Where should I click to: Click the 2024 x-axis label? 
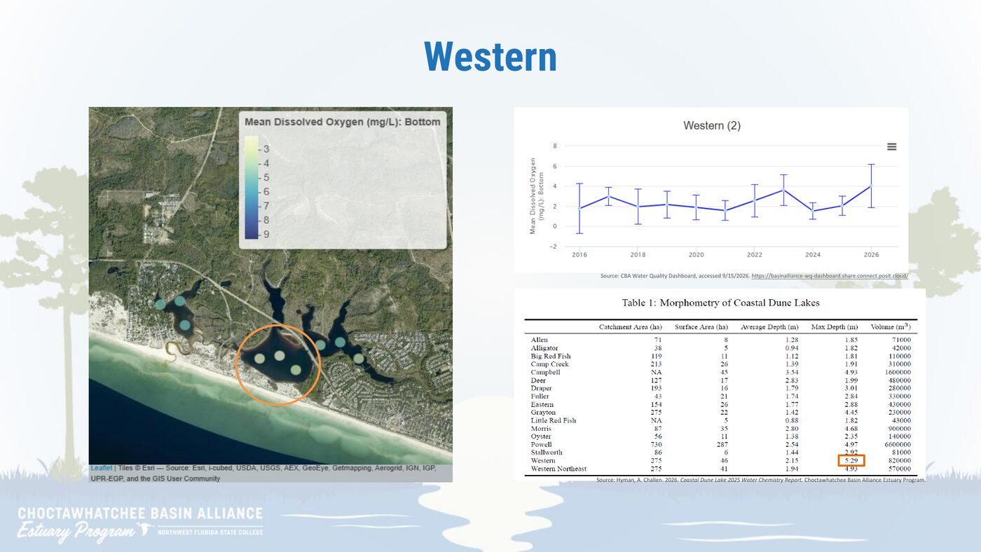click(813, 254)
